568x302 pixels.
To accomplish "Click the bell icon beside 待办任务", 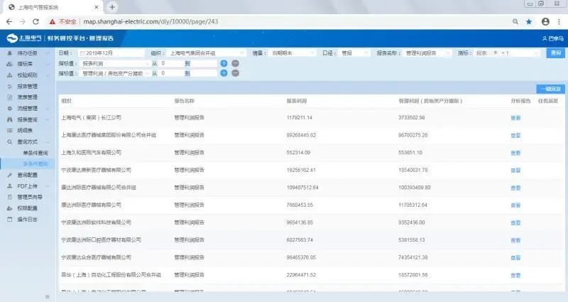I will tap(10, 53).
